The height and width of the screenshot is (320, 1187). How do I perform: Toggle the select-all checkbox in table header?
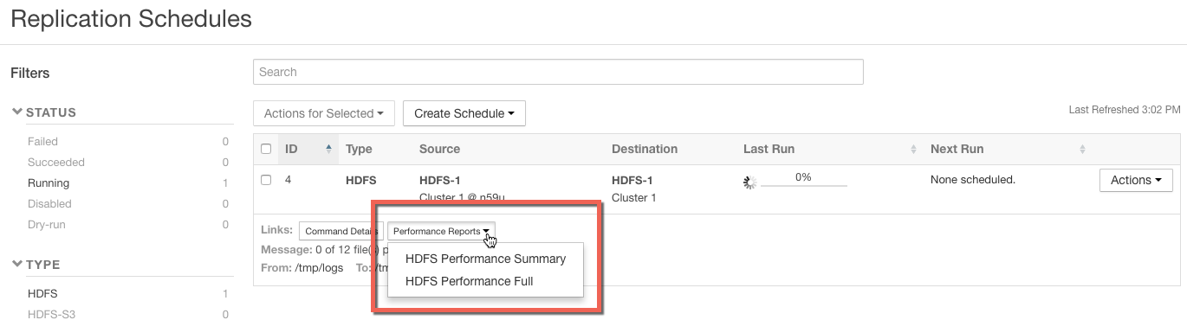click(x=266, y=149)
